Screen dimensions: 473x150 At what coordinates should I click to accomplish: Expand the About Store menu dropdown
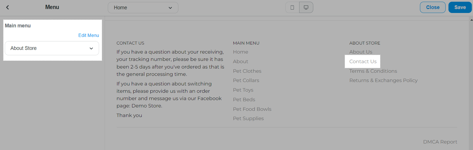(52, 48)
